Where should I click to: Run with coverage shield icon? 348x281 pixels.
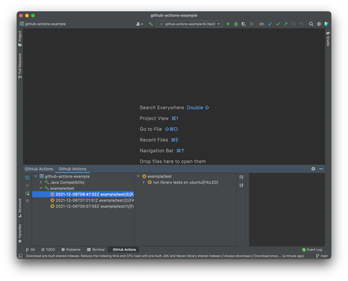click(244, 24)
